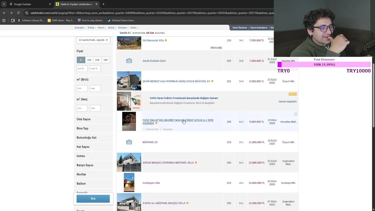Screen dimensions: 375x211
Task: Select TL currency toggle
Action: [81, 60]
